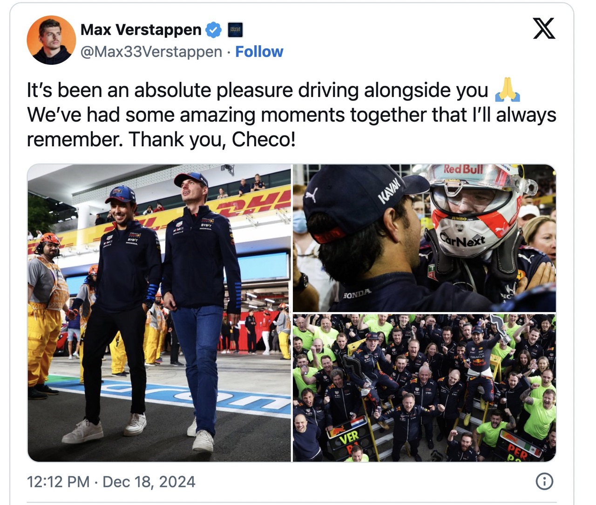Open the team celebration group photo
596x505 pixels.
pyautogui.click(x=424, y=388)
